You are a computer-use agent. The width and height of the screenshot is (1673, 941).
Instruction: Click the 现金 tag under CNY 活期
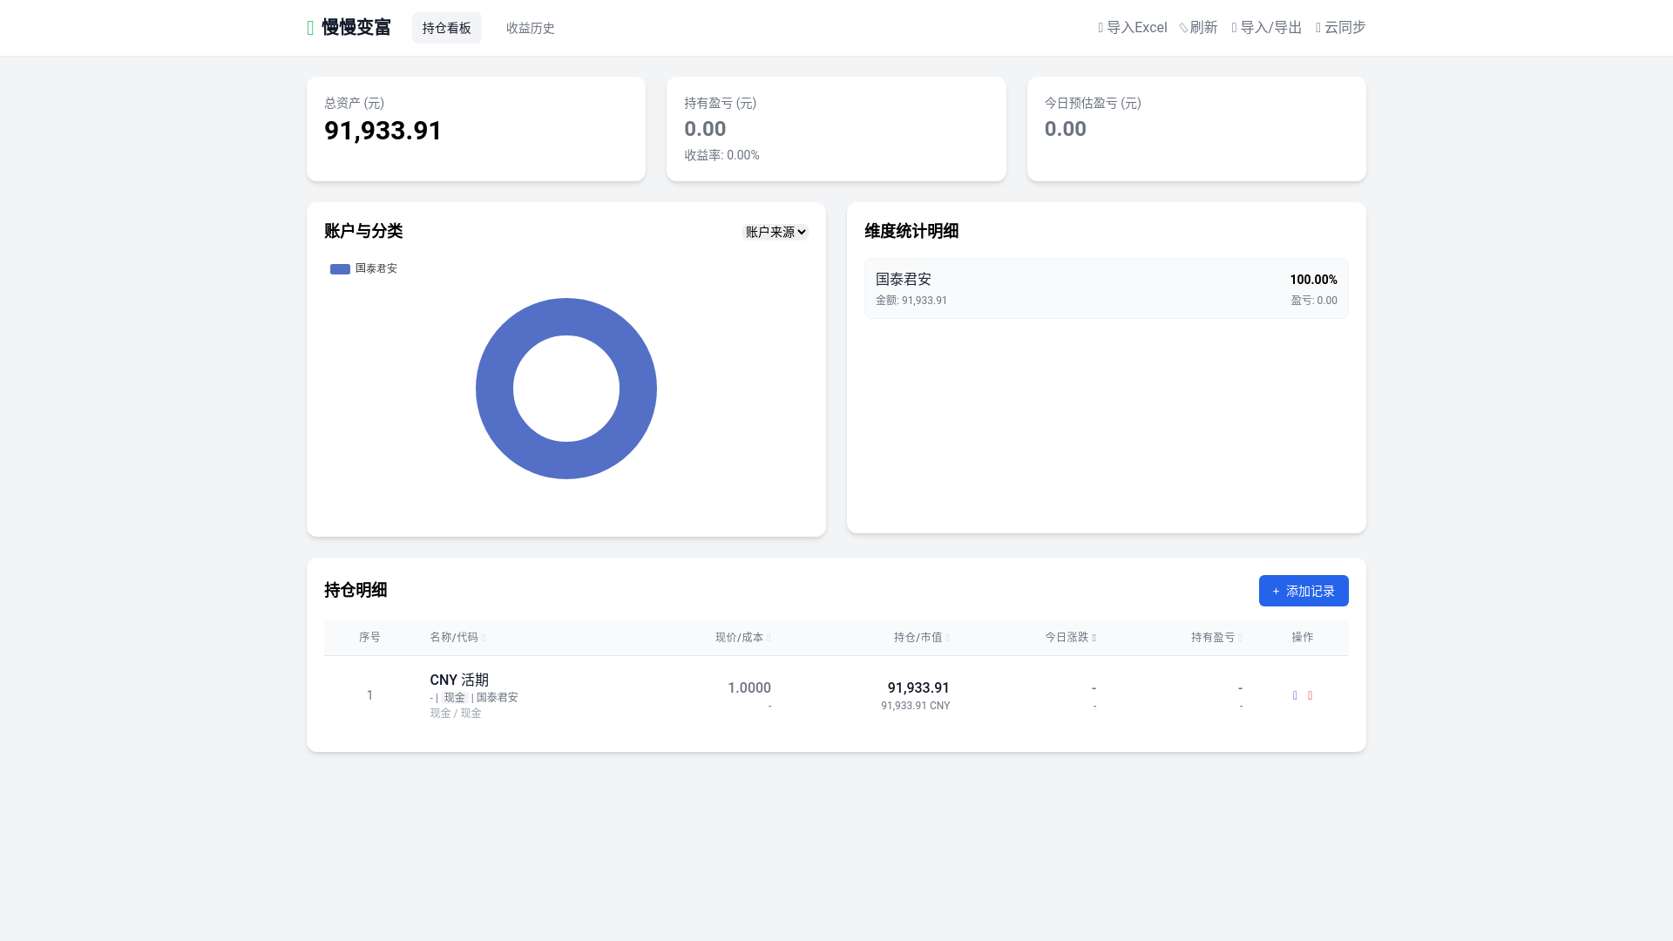pyautogui.click(x=455, y=697)
